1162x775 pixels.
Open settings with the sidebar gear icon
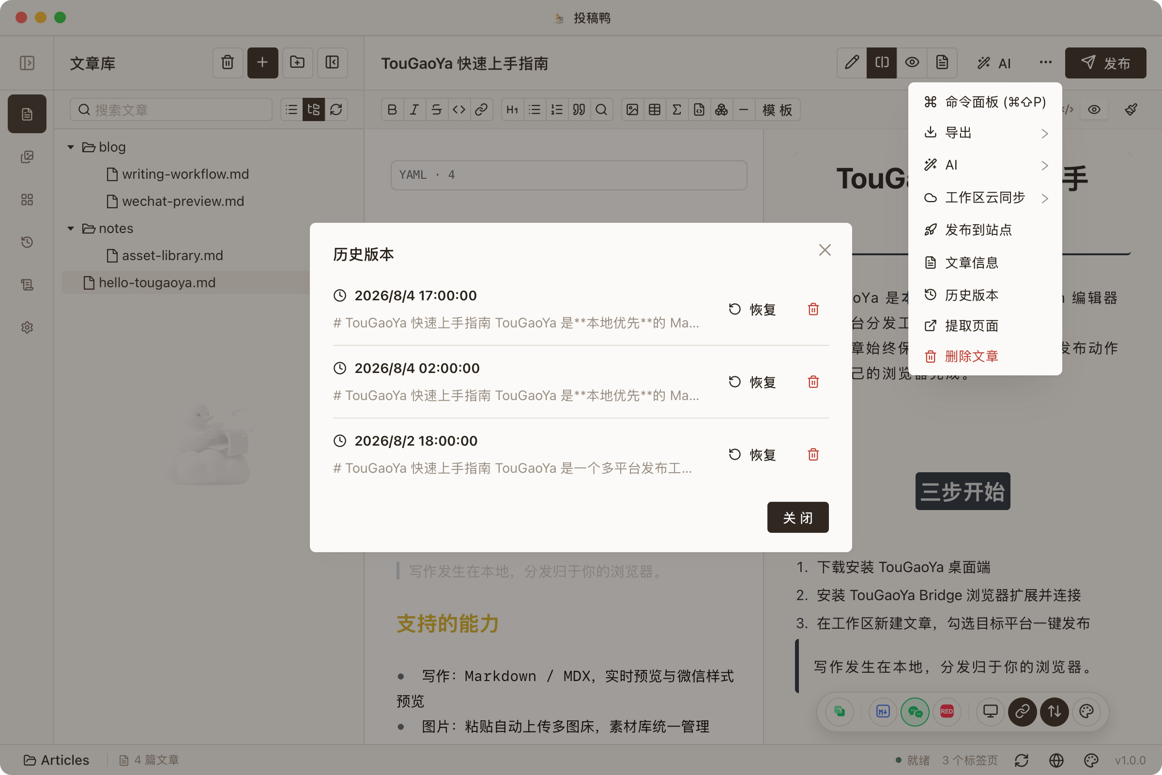pyautogui.click(x=27, y=327)
